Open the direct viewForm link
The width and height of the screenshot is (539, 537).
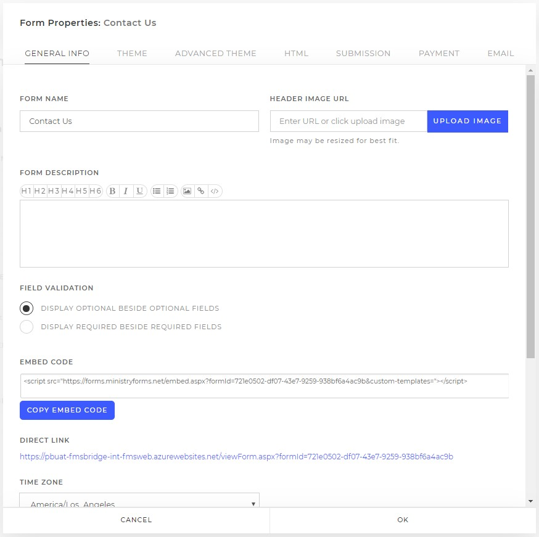236,457
